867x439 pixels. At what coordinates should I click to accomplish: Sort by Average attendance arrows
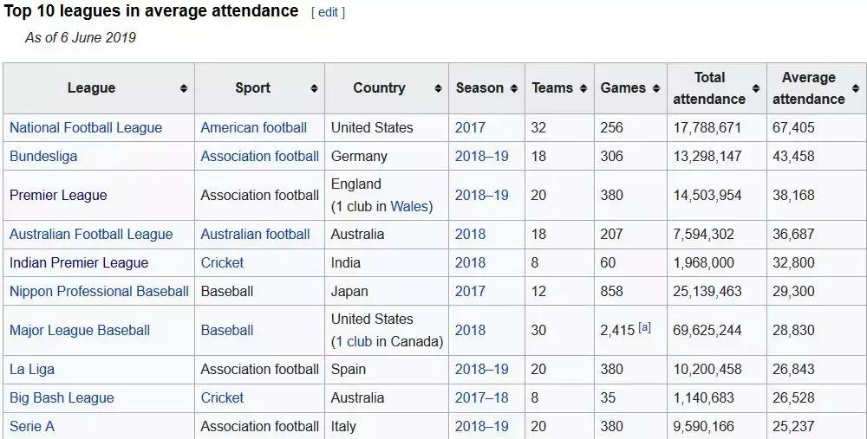pyautogui.click(x=855, y=88)
